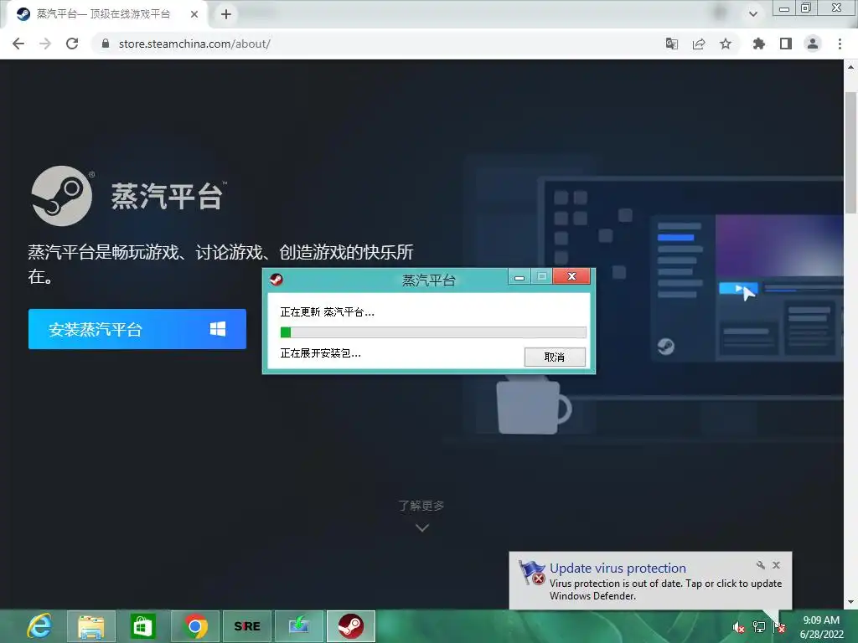Click the share page icon
This screenshot has width=858, height=643.
(x=699, y=44)
